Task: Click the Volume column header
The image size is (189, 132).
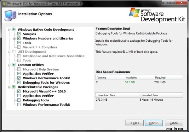Action: point(110,77)
